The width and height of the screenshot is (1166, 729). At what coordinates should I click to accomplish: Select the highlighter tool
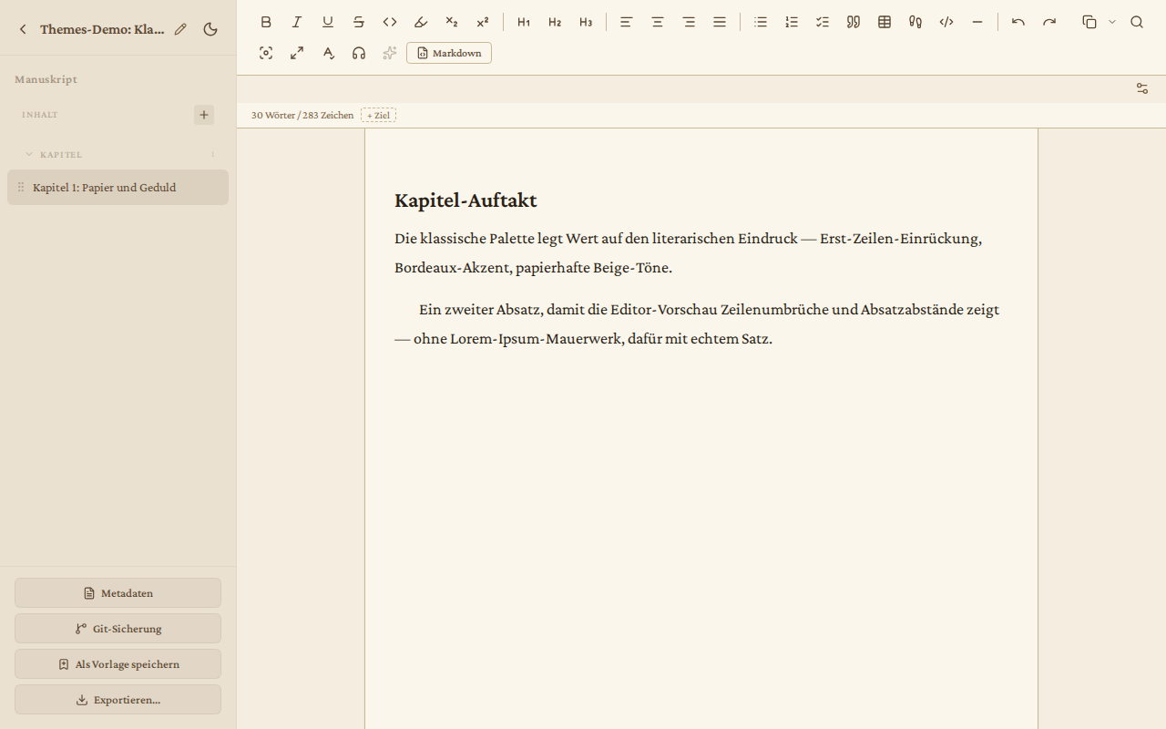(421, 22)
